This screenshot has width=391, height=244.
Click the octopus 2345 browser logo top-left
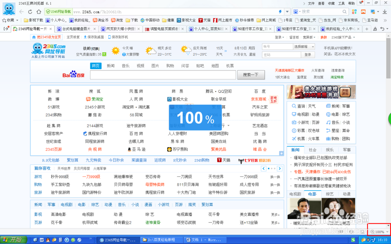[x=8, y=9]
